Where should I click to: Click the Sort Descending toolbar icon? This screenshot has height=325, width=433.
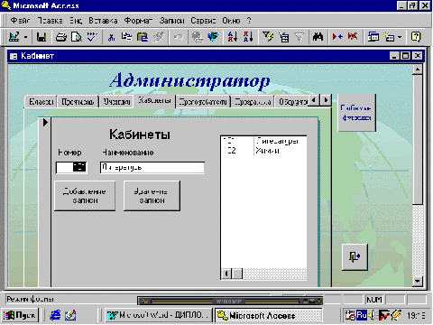click(x=248, y=37)
